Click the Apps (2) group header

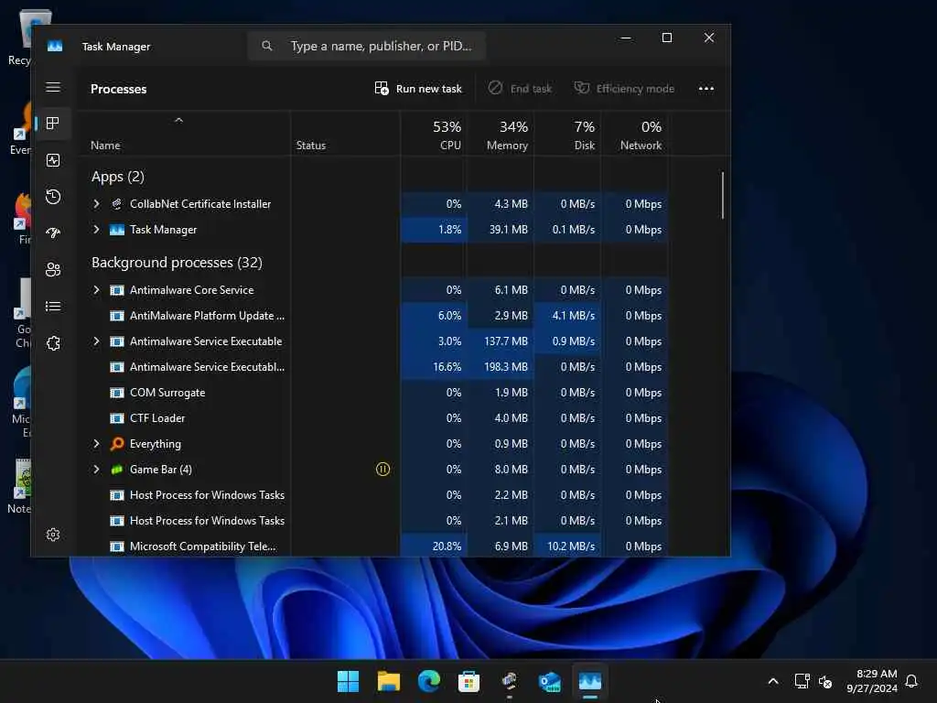tap(118, 177)
